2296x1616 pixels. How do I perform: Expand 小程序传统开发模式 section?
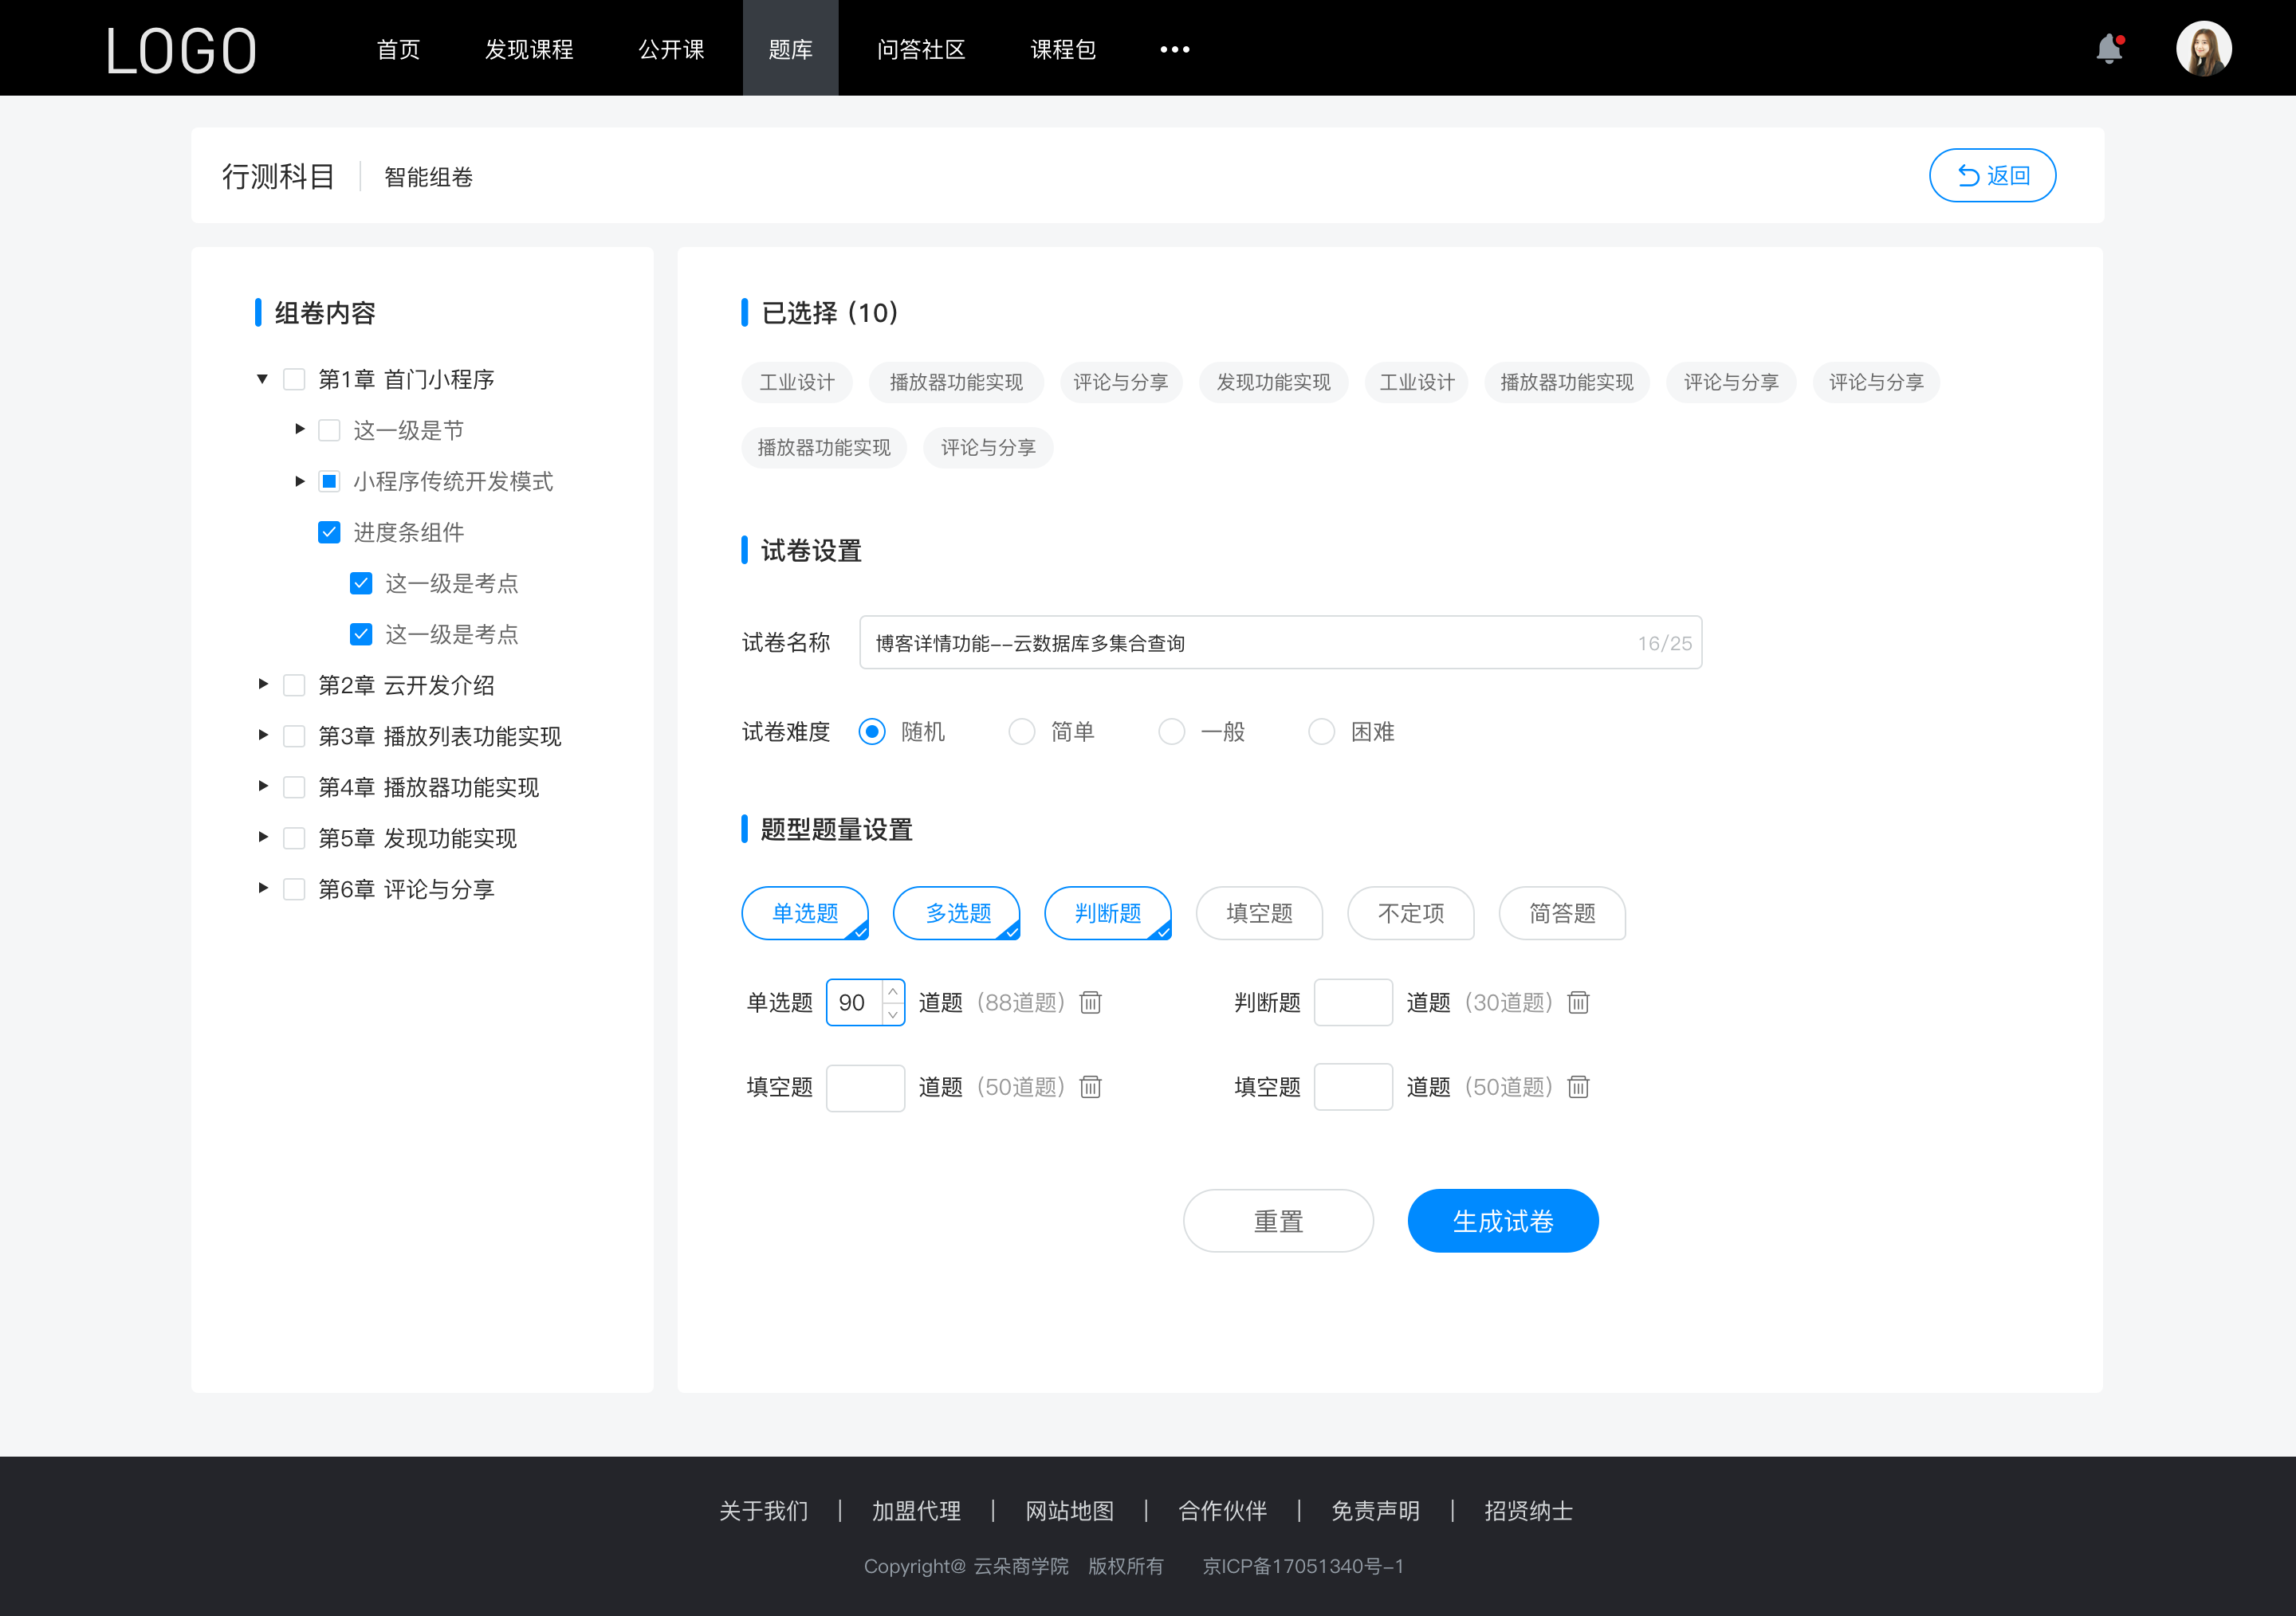click(x=297, y=481)
